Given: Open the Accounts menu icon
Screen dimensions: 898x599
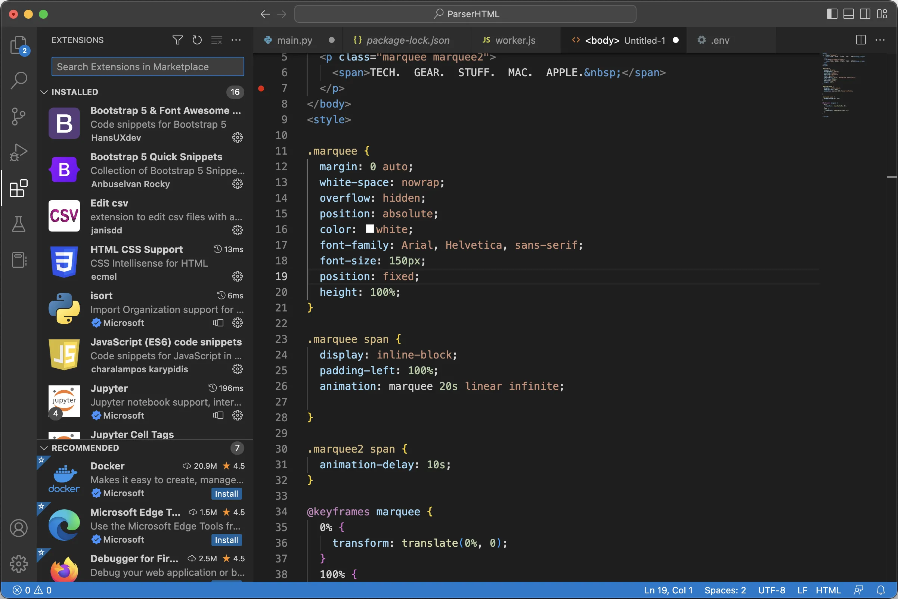Looking at the screenshot, I should point(18,528).
